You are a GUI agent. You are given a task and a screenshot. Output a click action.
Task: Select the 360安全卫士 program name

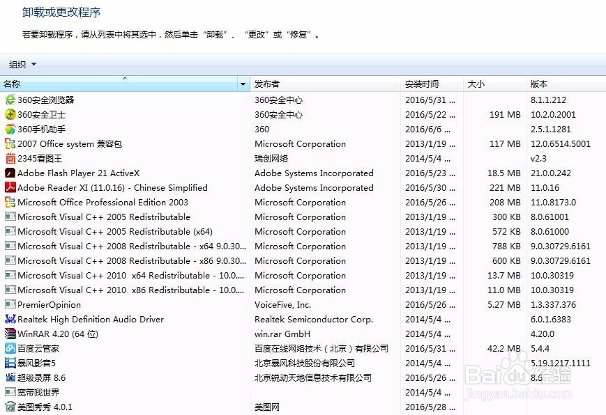point(41,115)
